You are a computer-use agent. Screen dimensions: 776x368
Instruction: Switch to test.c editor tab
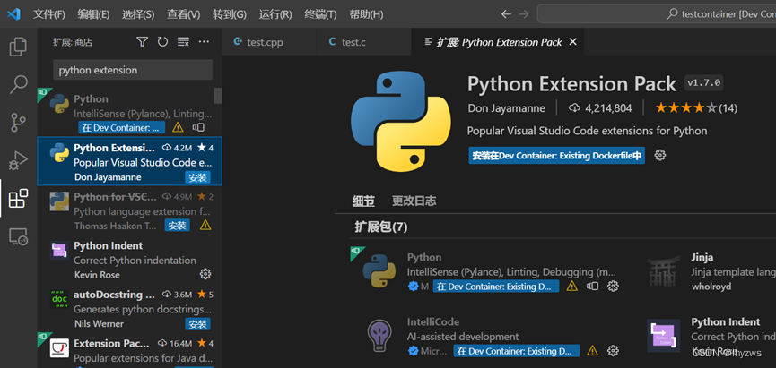click(363, 42)
